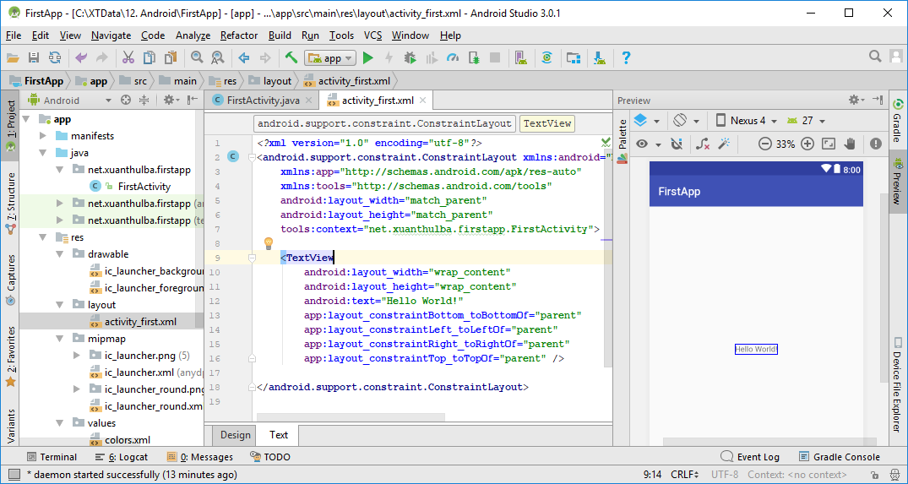Expand the manifests folder

(43, 136)
